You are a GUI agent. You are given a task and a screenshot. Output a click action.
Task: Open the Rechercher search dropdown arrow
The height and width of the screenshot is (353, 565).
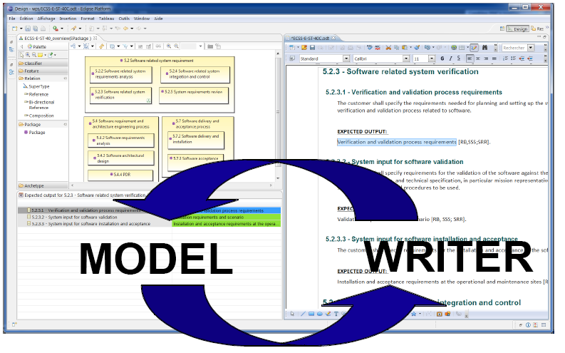tap(530, 48)
